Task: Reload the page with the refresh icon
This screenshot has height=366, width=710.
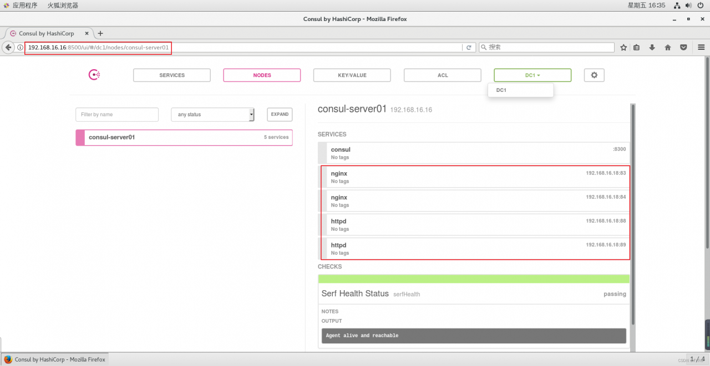Action: click(x=469, y=48)
